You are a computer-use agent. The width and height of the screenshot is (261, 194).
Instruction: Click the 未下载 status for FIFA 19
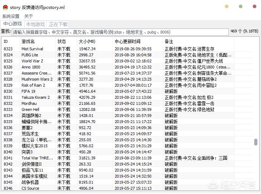(64, 91)
